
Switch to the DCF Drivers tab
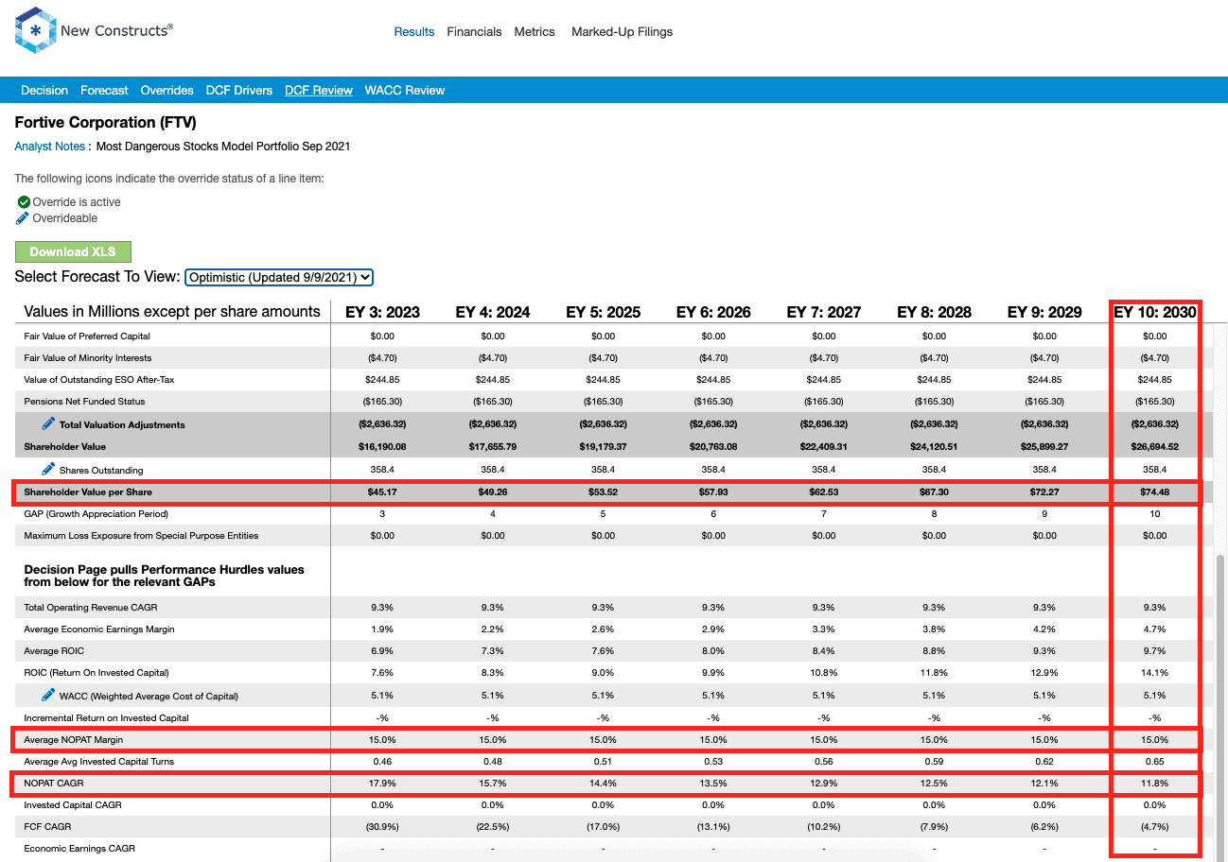[239, 91]
